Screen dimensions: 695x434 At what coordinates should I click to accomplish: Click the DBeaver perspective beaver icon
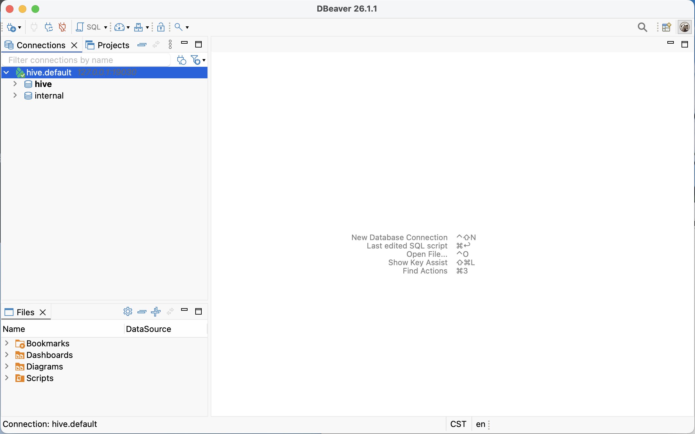pyautogui.click(x=684, y=27)
